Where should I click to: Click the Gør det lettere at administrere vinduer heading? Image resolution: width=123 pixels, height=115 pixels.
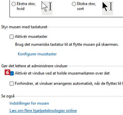coord(34,66)
